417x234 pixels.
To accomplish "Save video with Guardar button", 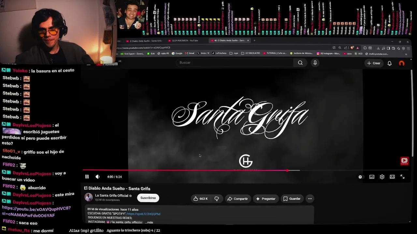I will coord(292,199).
